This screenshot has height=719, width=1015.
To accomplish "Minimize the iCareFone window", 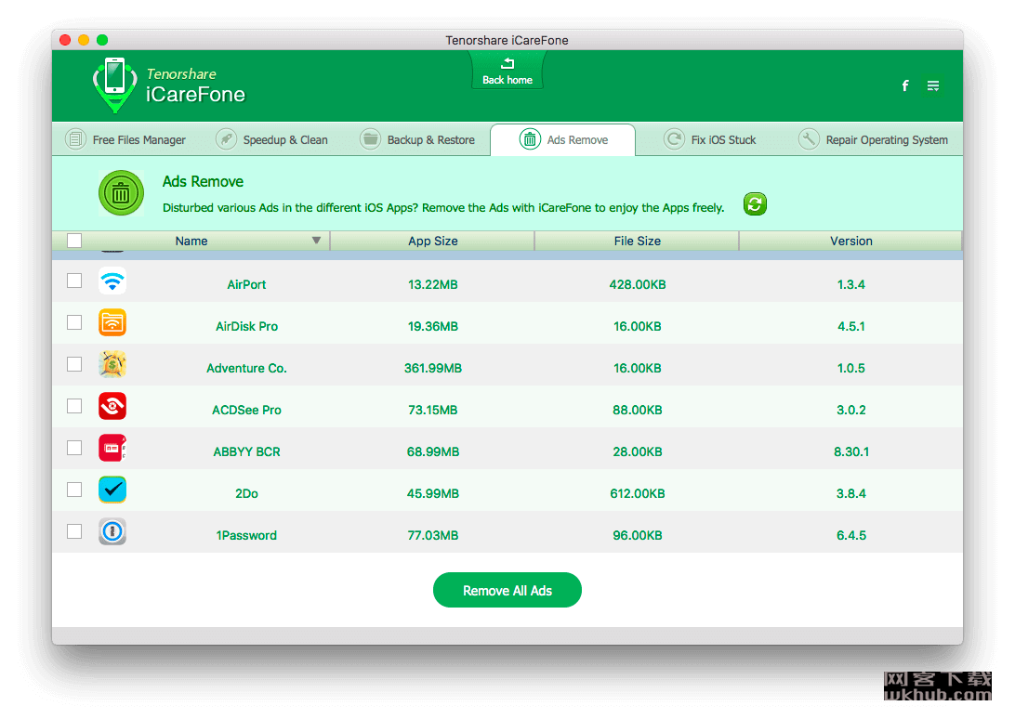I will click(84, 40).
